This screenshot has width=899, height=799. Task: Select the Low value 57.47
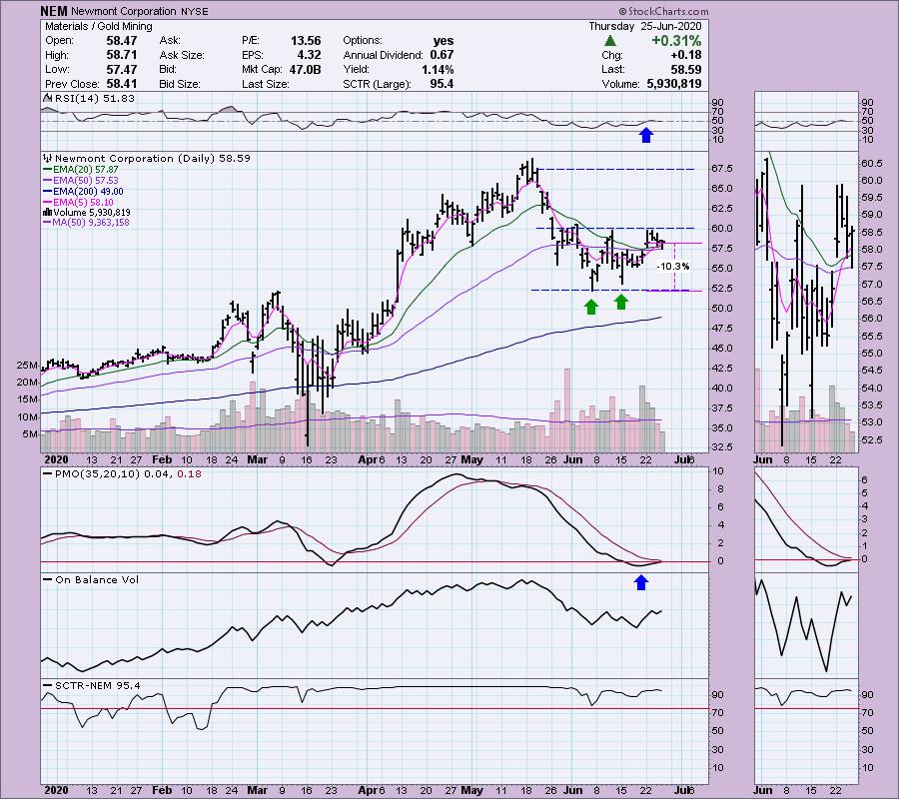(122, 69)
